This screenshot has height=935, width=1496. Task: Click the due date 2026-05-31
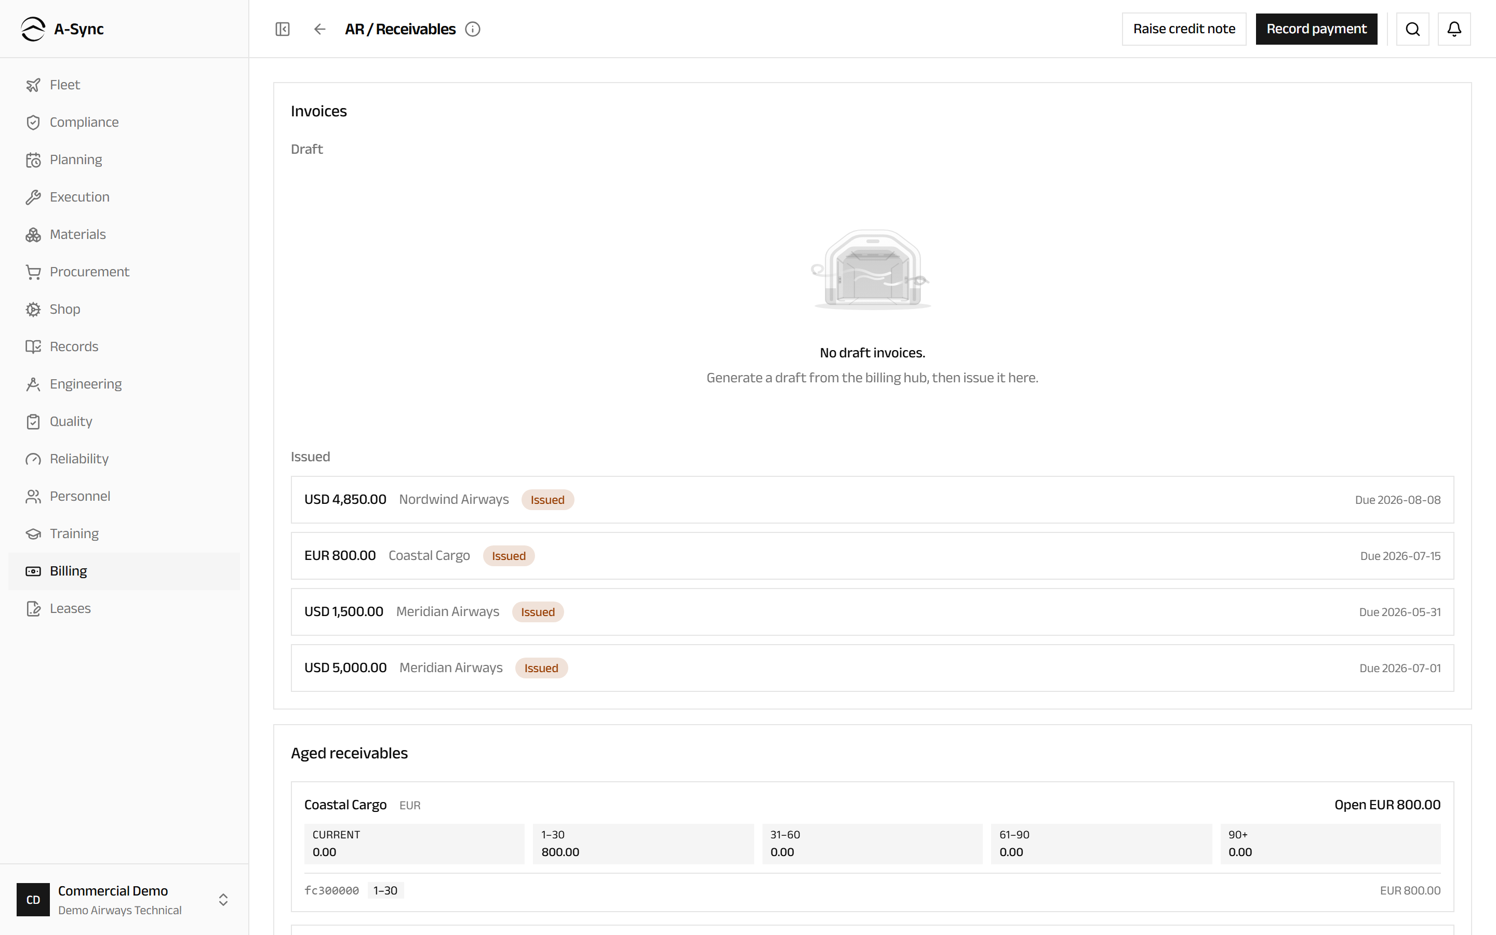pos(1399,612)
